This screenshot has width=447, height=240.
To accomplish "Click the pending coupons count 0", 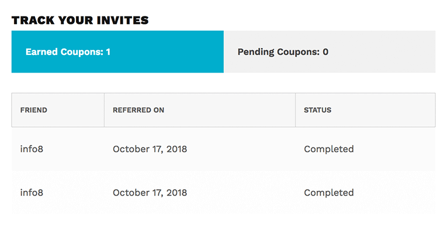I will coord(325,52).
